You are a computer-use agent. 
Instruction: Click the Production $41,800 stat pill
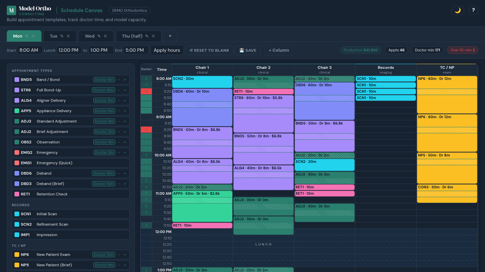pos(361,50)
